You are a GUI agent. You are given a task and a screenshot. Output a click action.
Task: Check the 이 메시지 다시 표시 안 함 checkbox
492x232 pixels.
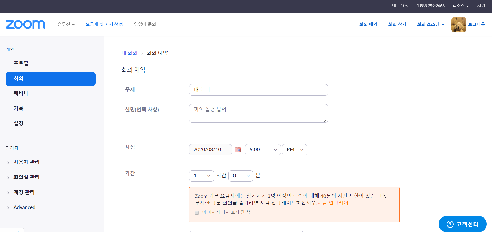tap(197, 212)
